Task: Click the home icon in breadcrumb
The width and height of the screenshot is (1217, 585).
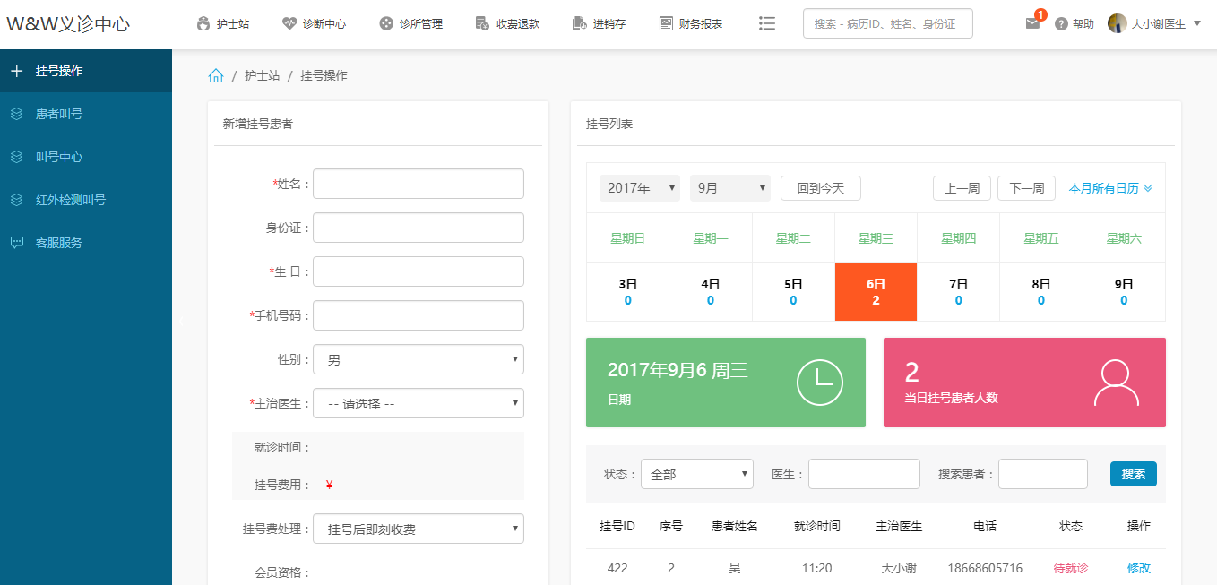Action: tap(215, 75)
